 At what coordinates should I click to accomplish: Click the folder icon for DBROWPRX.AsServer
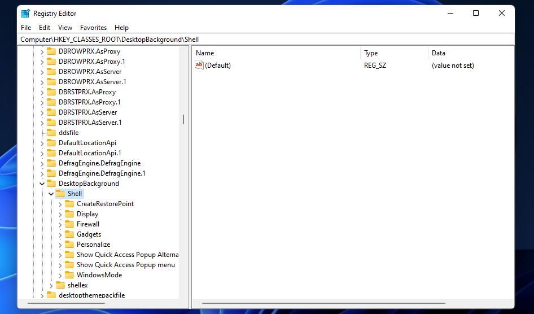(x=51, y=72)
